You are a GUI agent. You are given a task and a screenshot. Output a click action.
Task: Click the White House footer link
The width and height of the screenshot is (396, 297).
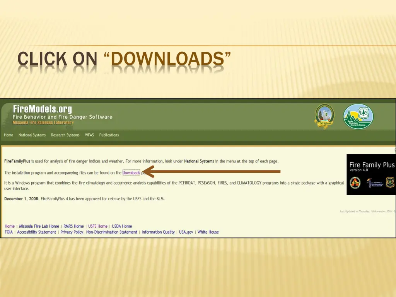tap(208, 232)
